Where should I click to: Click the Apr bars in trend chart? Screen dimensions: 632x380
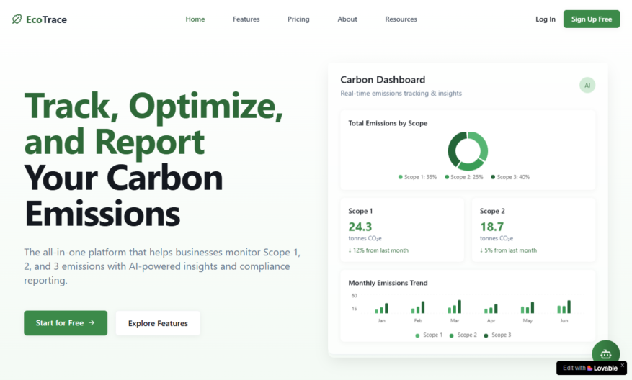tap(491, 308)
